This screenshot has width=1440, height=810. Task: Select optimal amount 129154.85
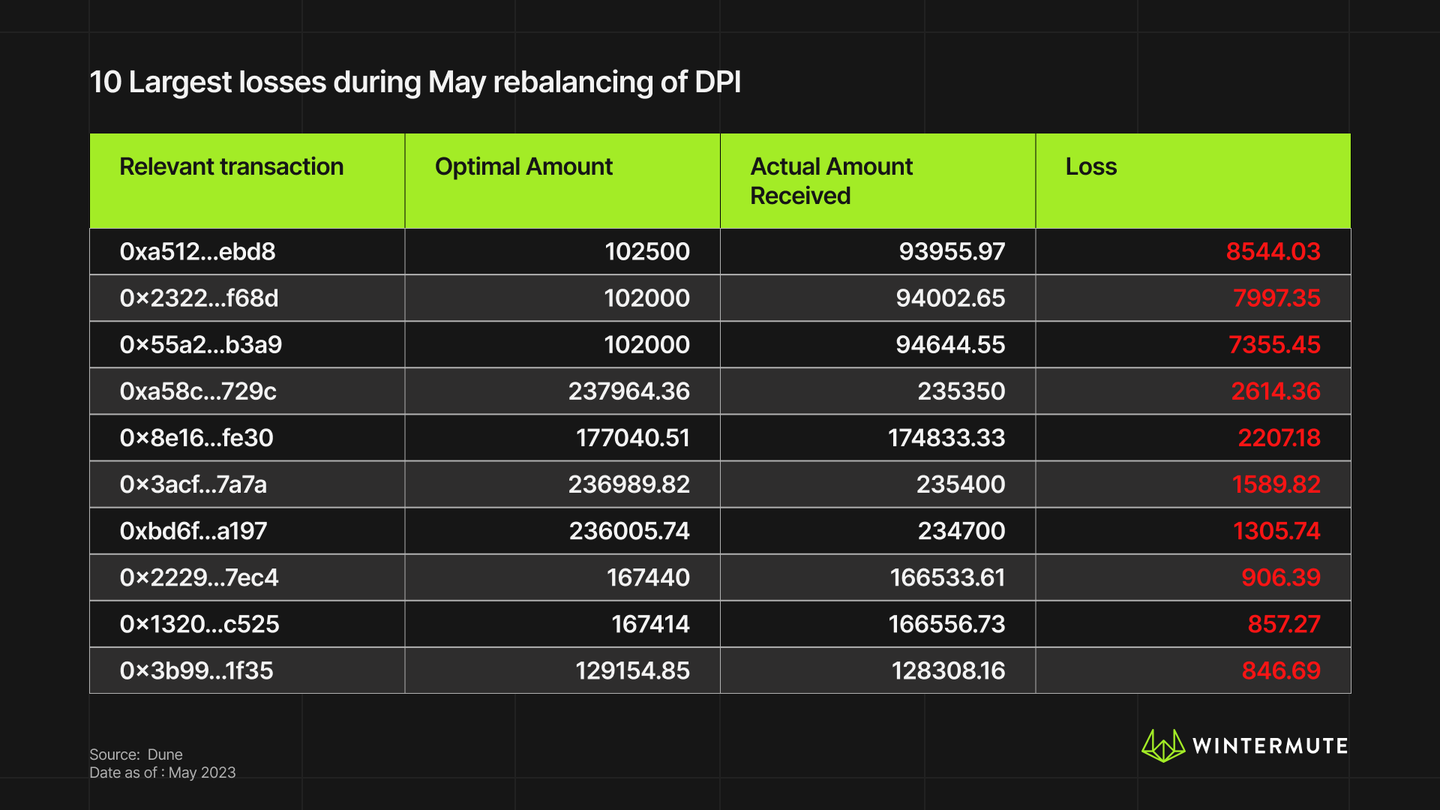click(x=632, y=670)
